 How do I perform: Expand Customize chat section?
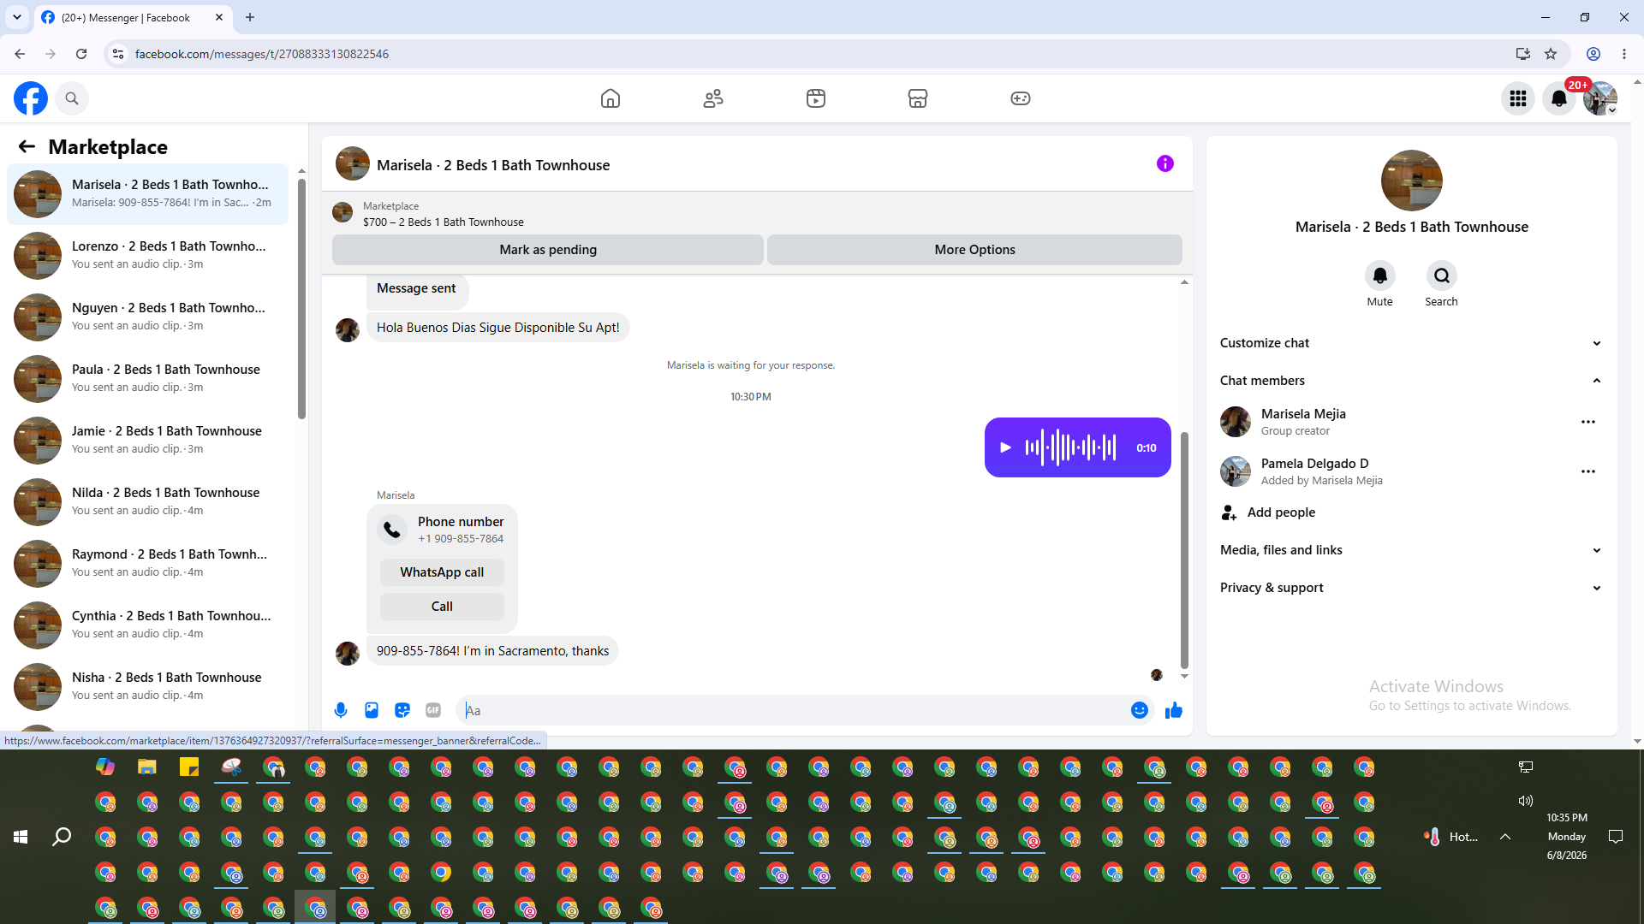click(1411, 343)
